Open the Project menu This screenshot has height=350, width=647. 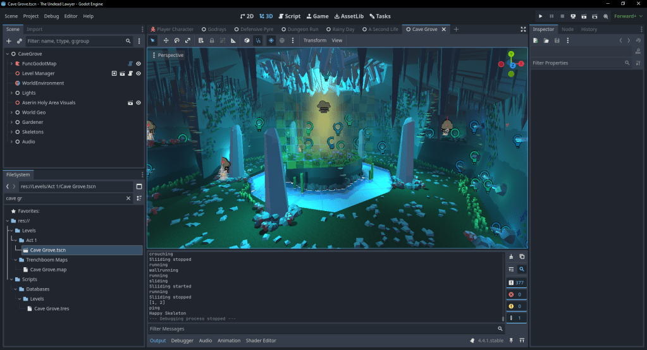click(x=31, y=16)
